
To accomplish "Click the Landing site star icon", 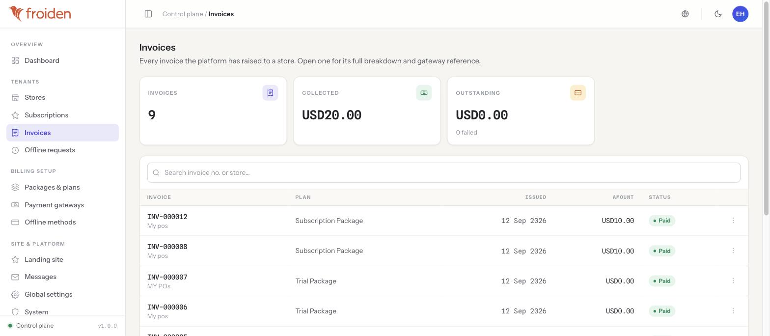I will [x=15, y=259].
